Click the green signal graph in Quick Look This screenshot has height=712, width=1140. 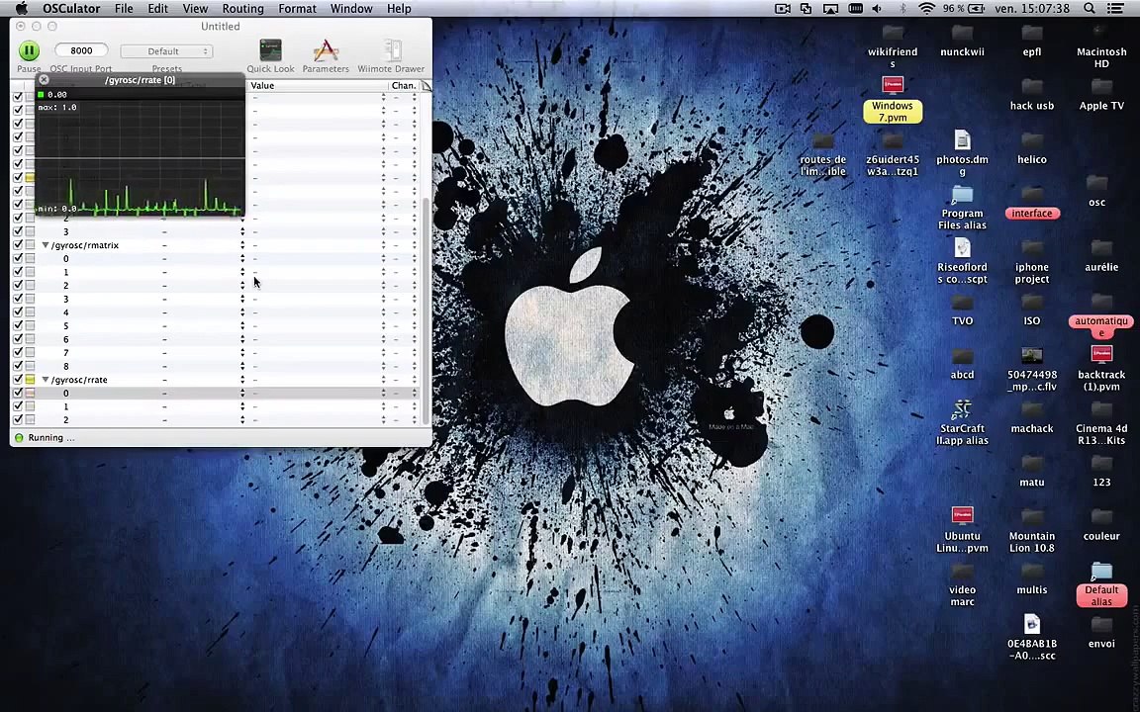(140, 158)
